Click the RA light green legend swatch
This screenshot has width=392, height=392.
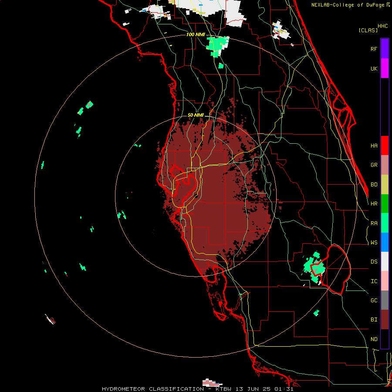(x=385, y=223)
